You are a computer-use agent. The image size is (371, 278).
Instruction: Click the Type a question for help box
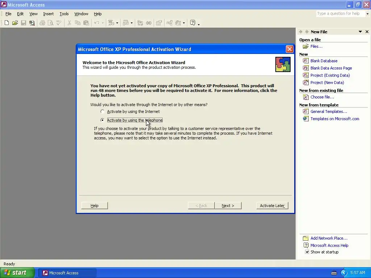click(341, 14)
